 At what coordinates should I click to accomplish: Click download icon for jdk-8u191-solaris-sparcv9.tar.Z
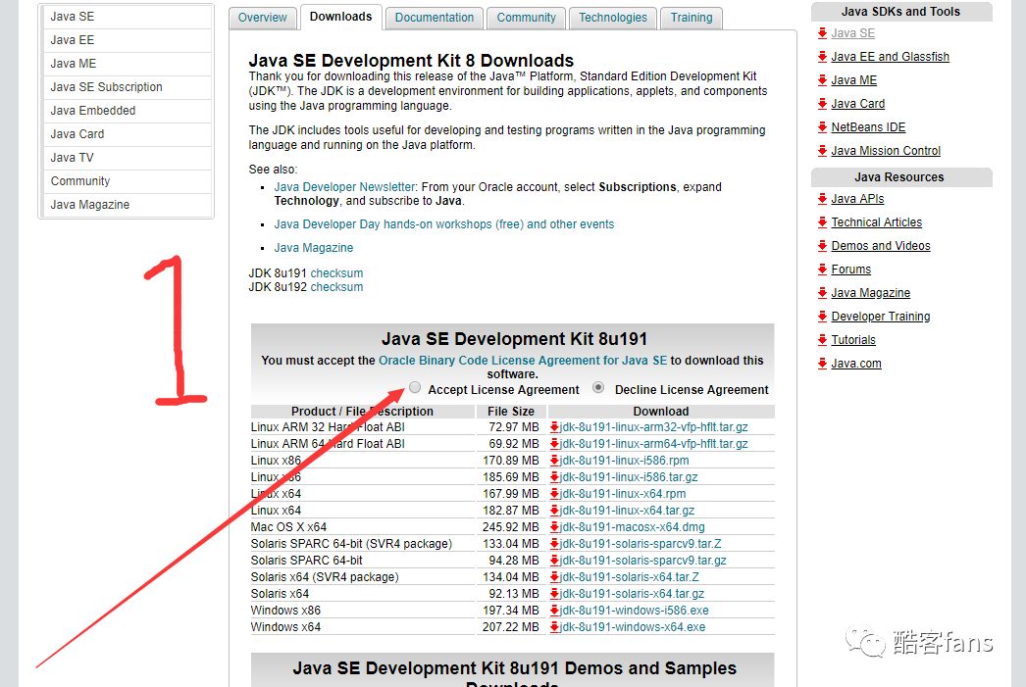point(554,544)
